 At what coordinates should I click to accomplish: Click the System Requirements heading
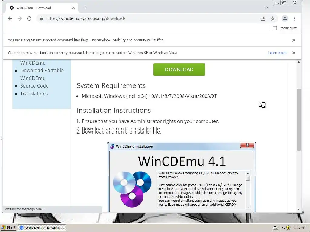(x=111, y=85)
